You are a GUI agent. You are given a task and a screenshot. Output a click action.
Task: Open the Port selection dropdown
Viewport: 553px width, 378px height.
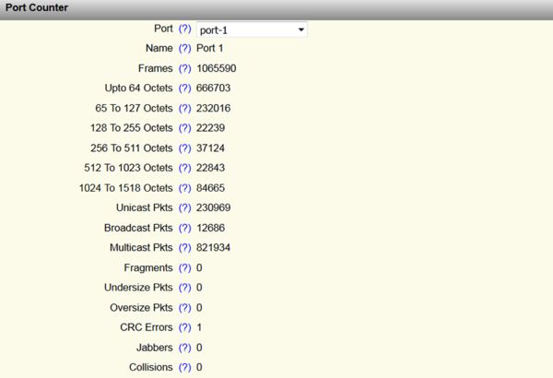(252, 30)
